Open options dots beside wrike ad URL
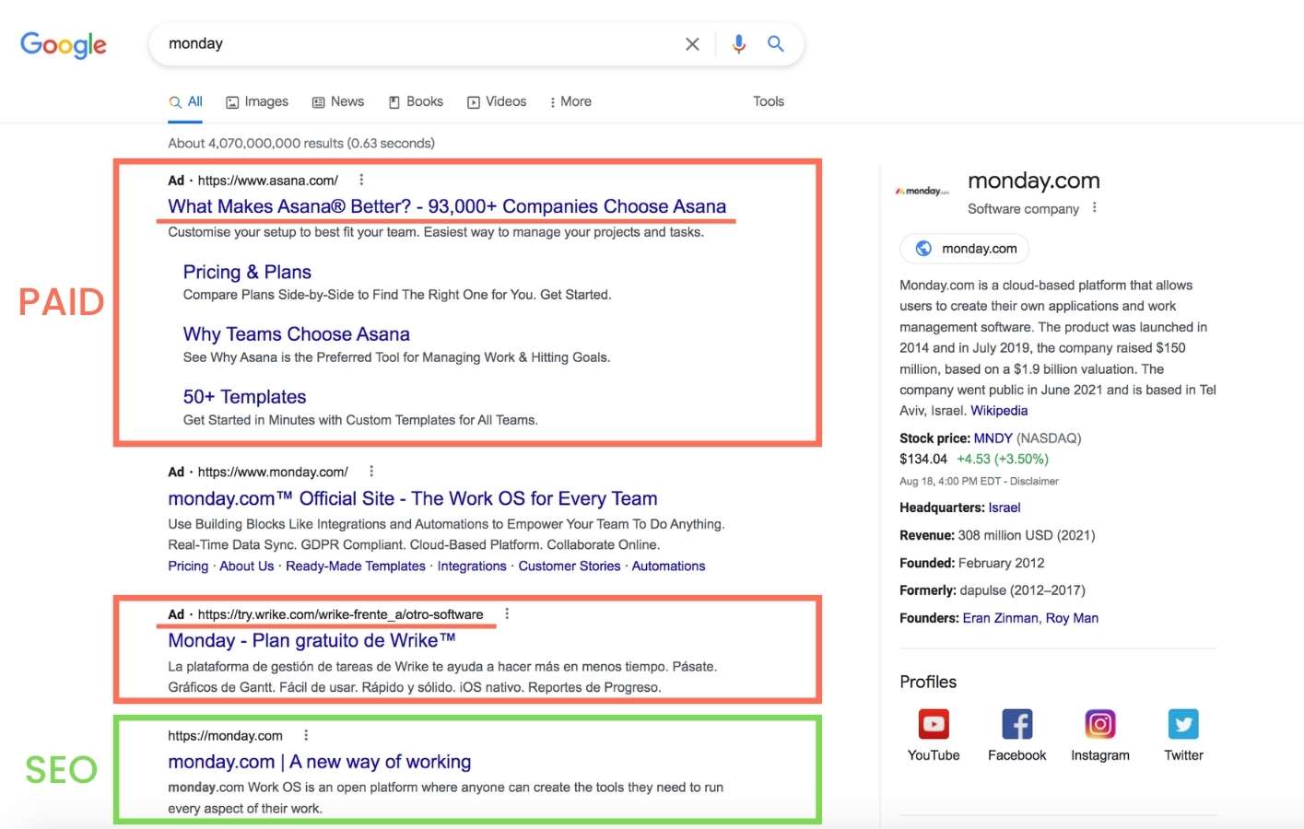 click(x=507, y=613)
